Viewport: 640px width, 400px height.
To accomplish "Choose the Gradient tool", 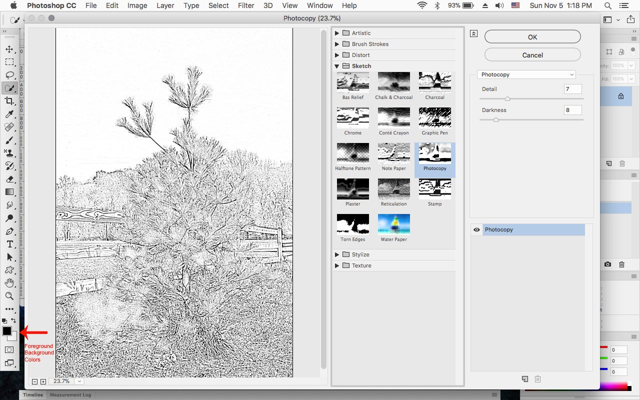I will tap(9, 192).
